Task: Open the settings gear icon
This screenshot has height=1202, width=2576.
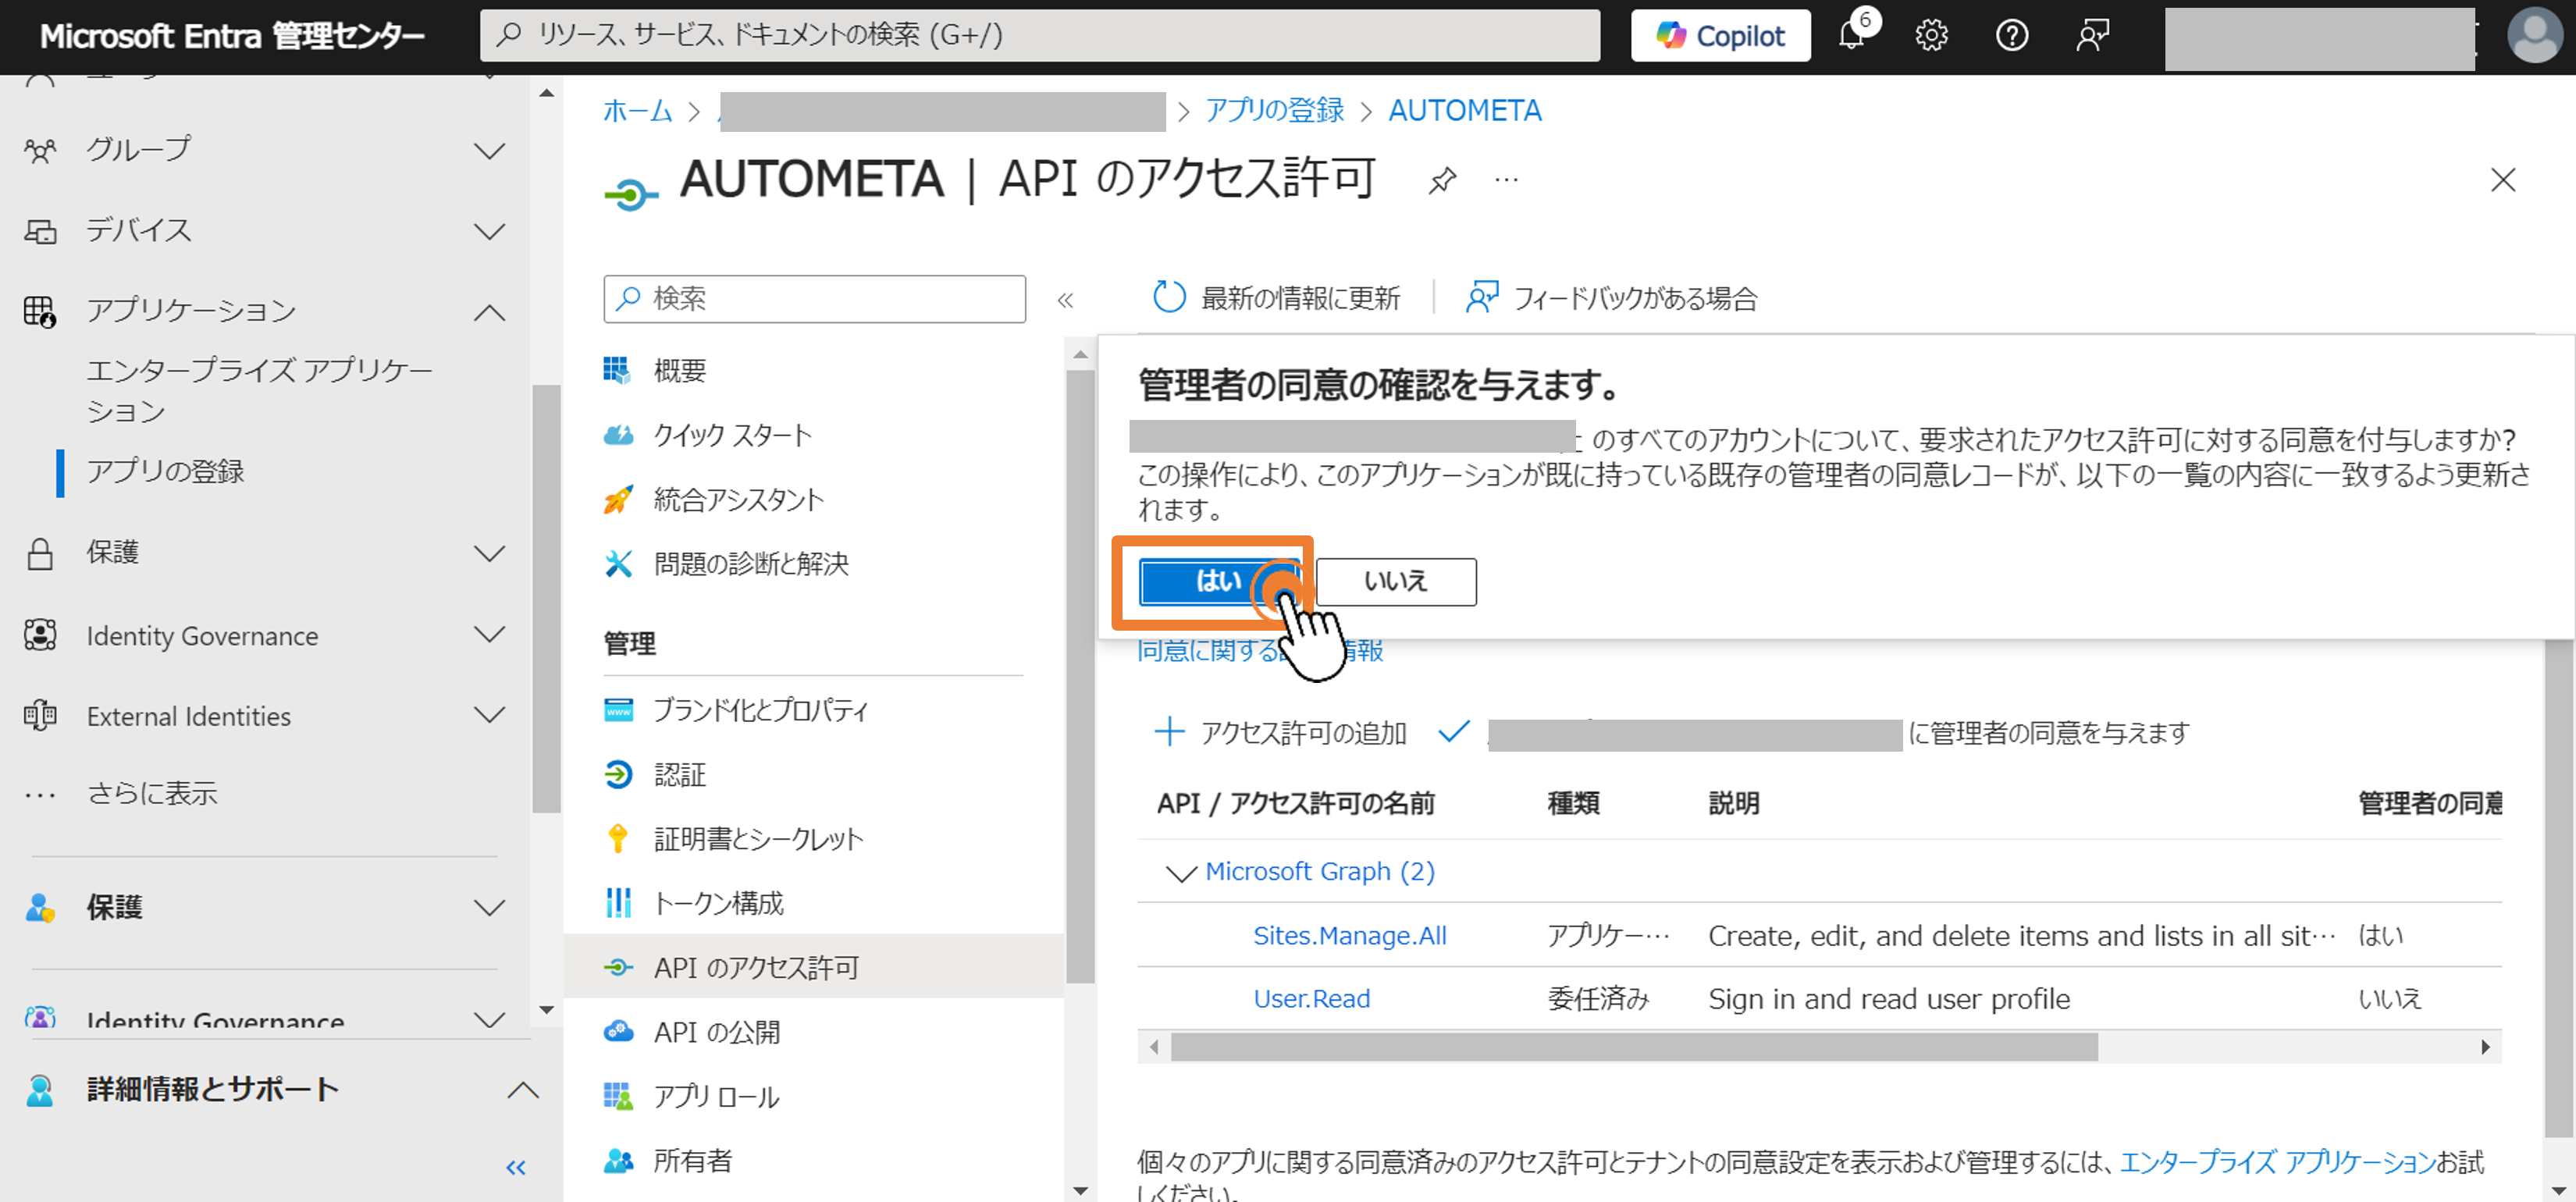Action: click(x=1931, y=36)
